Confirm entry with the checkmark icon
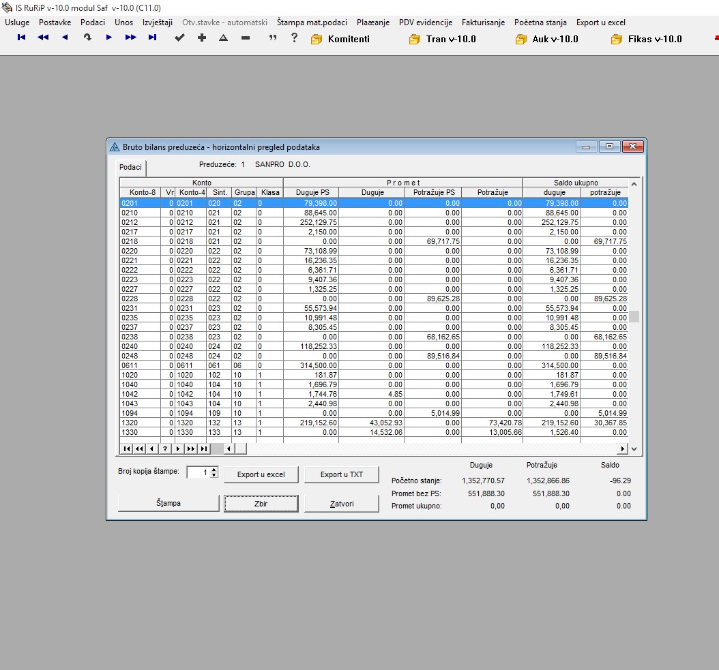Viewport: 719px width, 670px height. 179,38
